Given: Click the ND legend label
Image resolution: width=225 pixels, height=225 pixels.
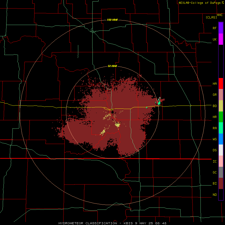Looking at the screenshot, I should [214, 195].
